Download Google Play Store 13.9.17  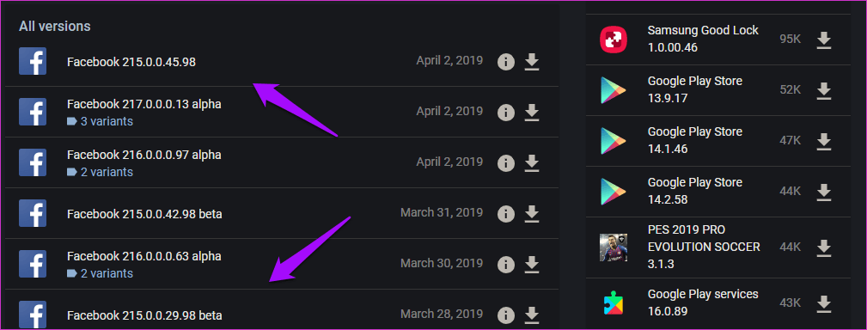[824, 90]
